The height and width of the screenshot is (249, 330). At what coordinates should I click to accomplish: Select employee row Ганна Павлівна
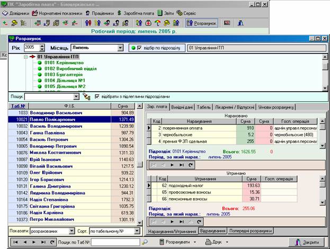(x=72, y=133)
